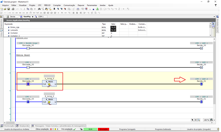This screenshot has width=221, height=132.
Task: Click the Find binoculars icon
Action: click(39, 9)
